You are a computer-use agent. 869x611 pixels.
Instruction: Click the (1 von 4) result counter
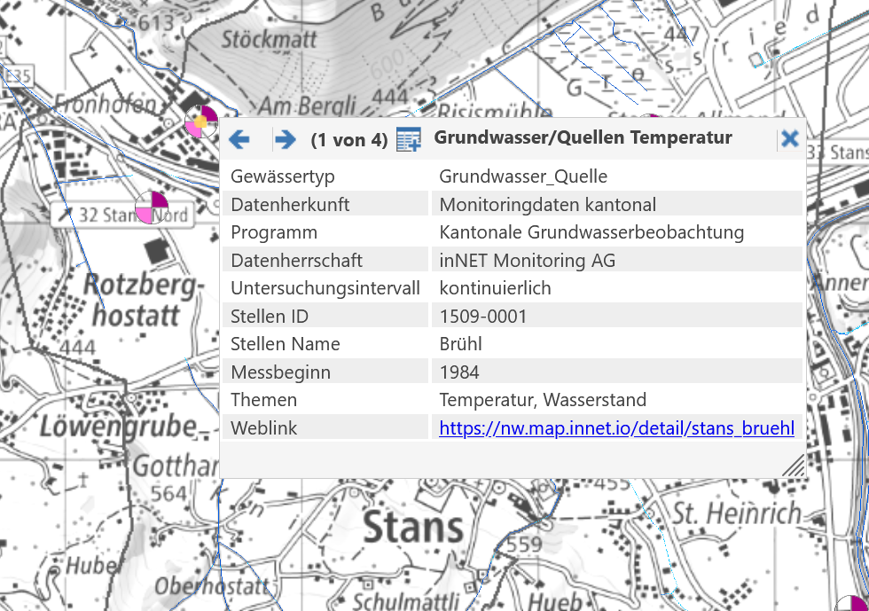coord(348,140)
